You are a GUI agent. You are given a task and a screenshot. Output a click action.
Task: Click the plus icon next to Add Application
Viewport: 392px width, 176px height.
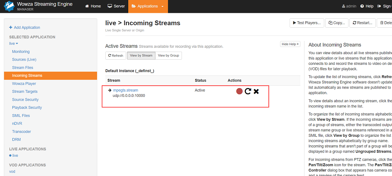[x=11, y=28]
